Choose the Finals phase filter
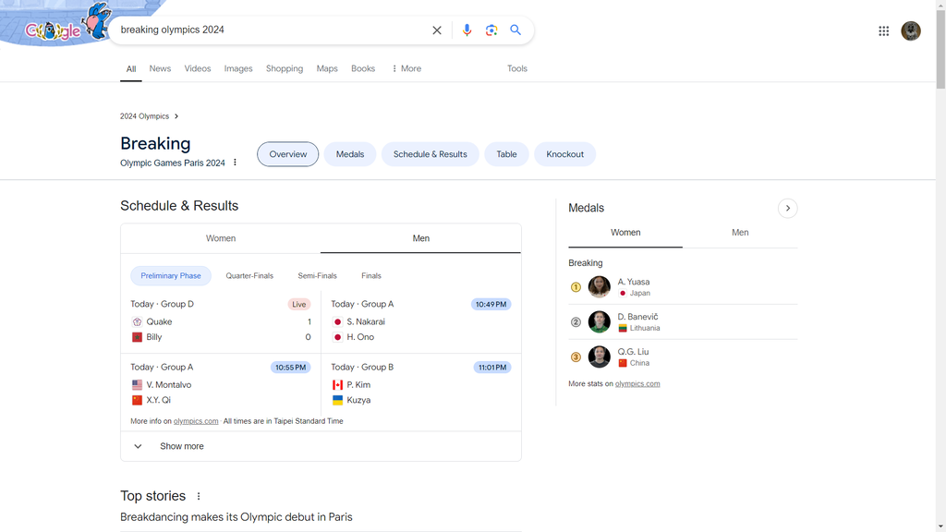The height and width of the screenshot is (532, 946). pos(371,275)
